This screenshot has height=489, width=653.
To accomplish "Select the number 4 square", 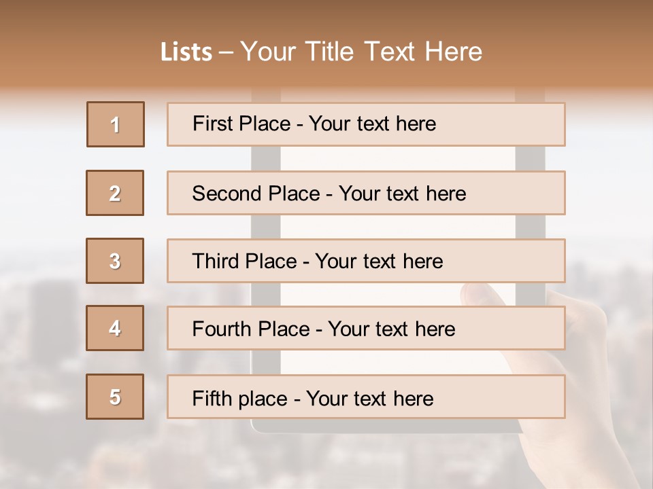I will click(x=115, y=328).
